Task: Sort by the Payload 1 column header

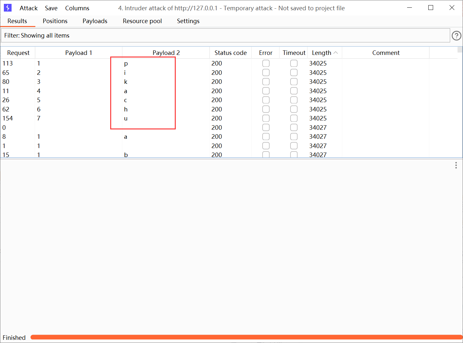Action: (78, 53)
